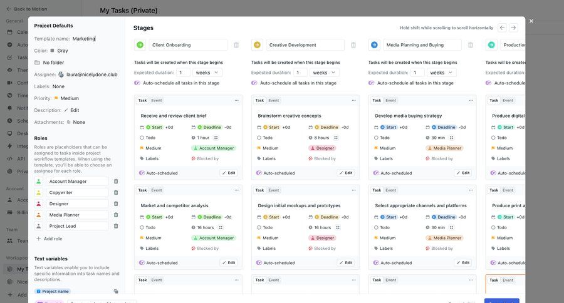Delete the Media Planning and Buying stage

coord(471,45)
